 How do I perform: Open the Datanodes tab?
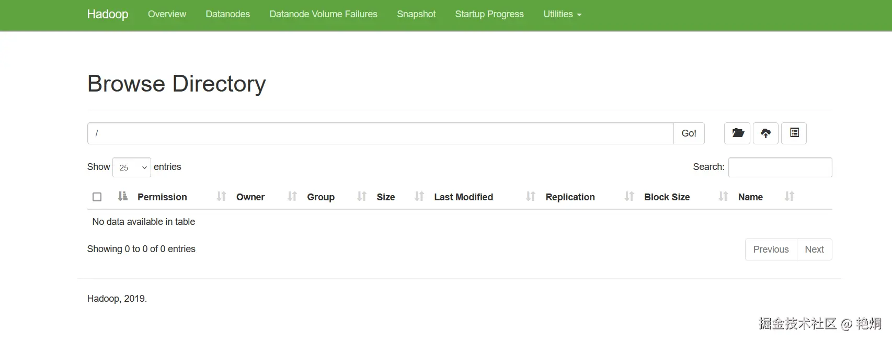227,14
